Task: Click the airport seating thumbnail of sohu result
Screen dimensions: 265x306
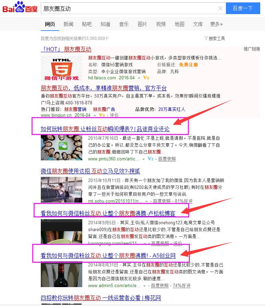Action: click(x=62, y=190)
